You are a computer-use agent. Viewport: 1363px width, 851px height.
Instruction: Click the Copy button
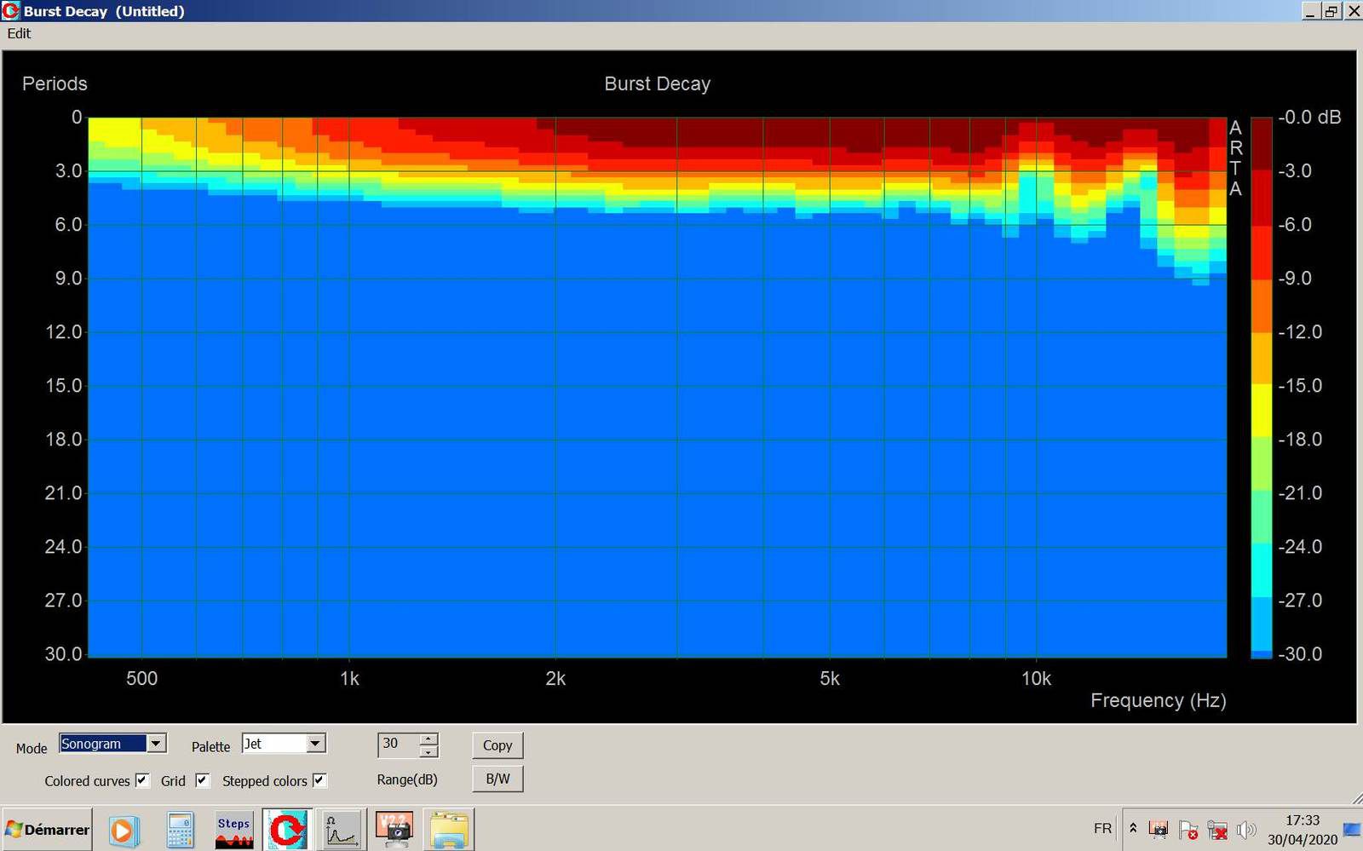pos(497,745)
